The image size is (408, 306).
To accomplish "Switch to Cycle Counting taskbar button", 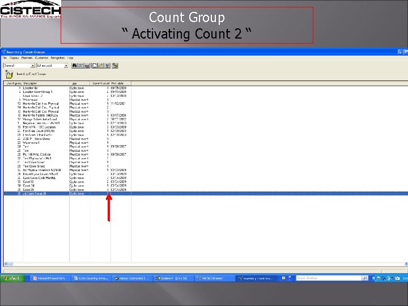I will 91,278.
